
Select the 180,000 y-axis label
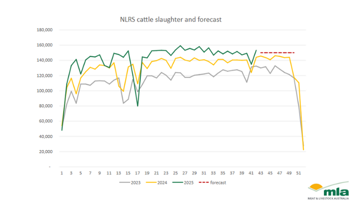(44, 30)
